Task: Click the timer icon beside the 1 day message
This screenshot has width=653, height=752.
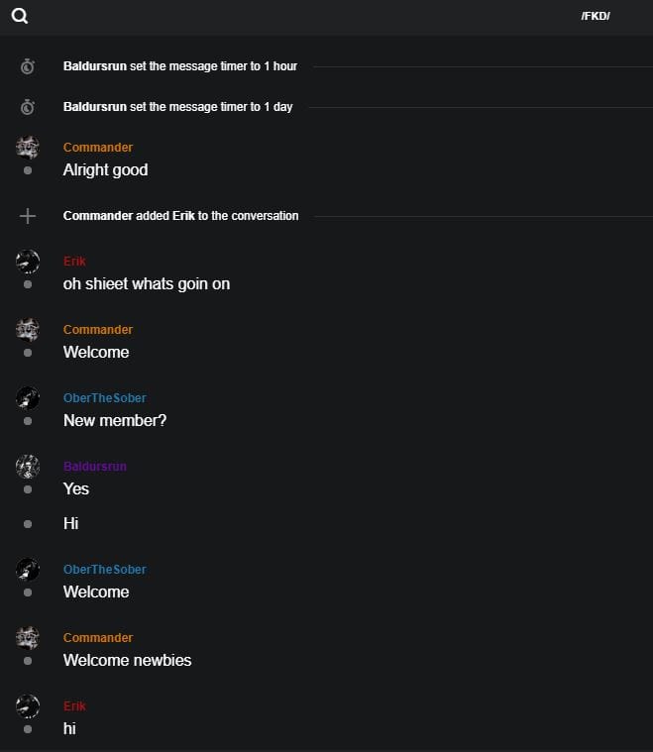Action: tap(28, 107)
